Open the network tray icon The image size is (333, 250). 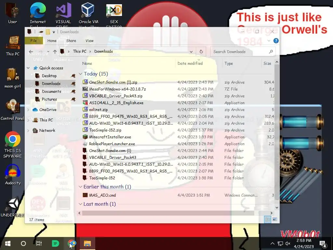[x=280, y=243]
